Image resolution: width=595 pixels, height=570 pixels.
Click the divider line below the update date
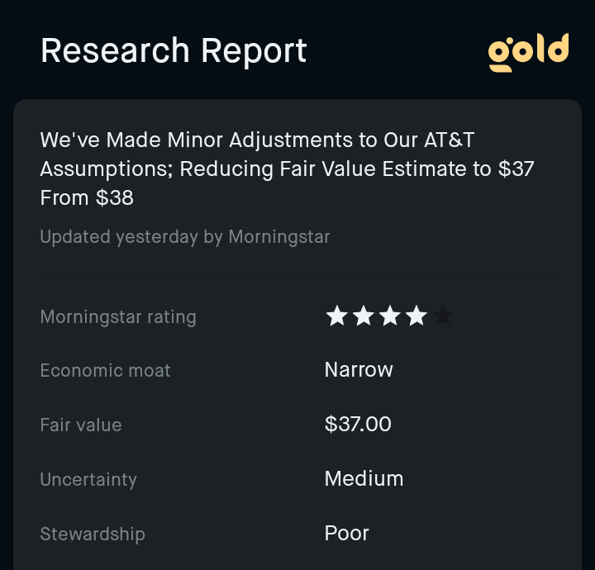click(297, 275)
